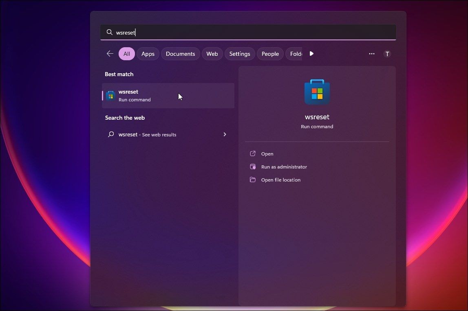The height and width of the screenshot is (311, 468).
Task: Click the T user account avatar
Action: click(x=387, y=54)
